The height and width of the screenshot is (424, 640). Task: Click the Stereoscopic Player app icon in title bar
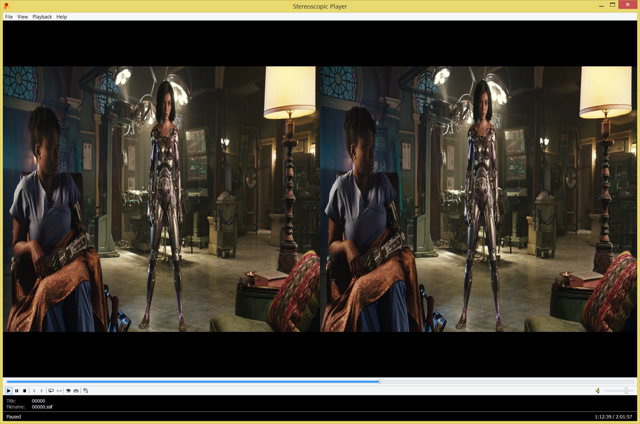tap(7, 6)
